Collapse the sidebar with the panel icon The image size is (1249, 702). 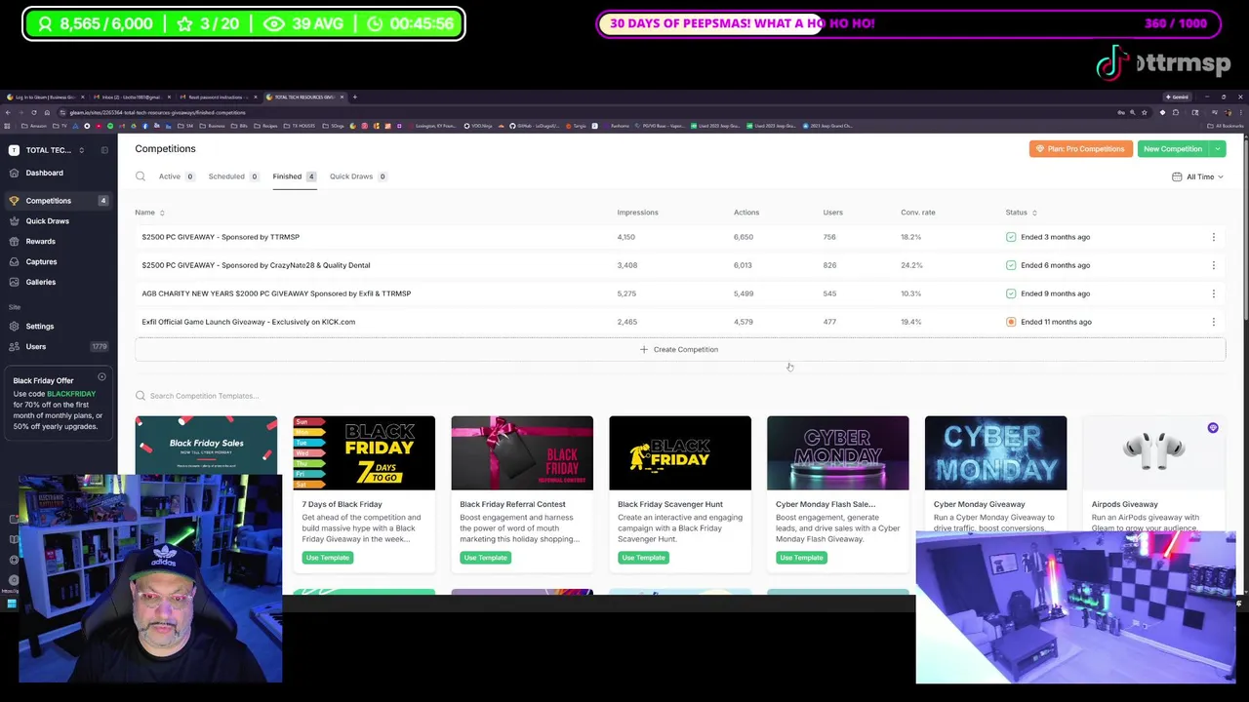tap(104, 150)
